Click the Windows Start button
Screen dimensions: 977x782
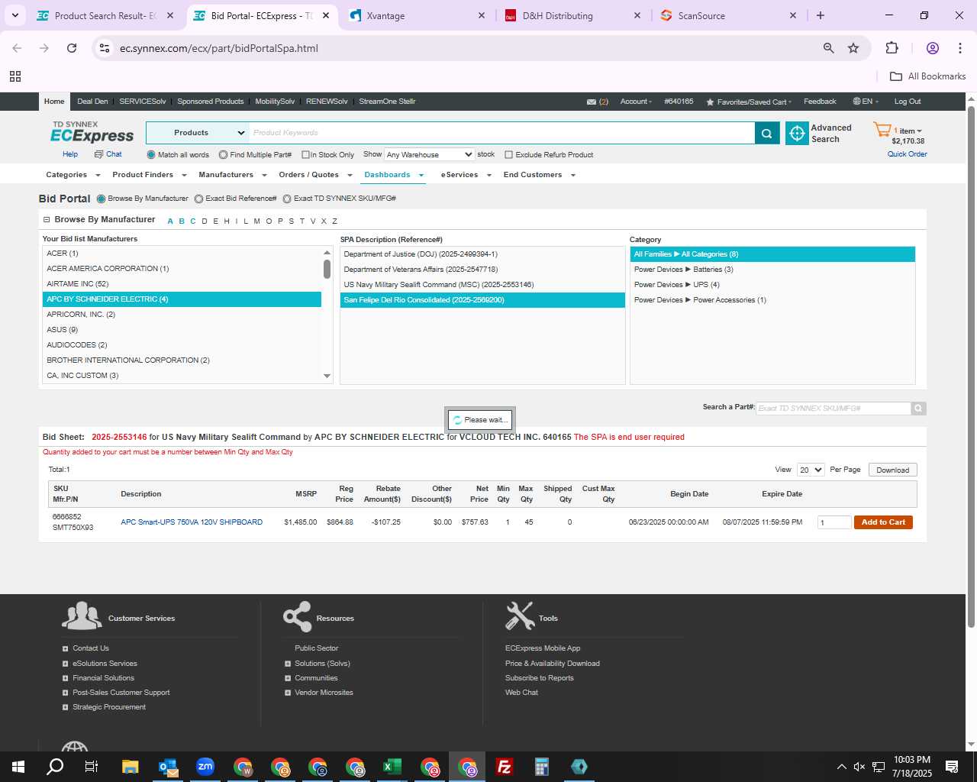tap(18, 767)
